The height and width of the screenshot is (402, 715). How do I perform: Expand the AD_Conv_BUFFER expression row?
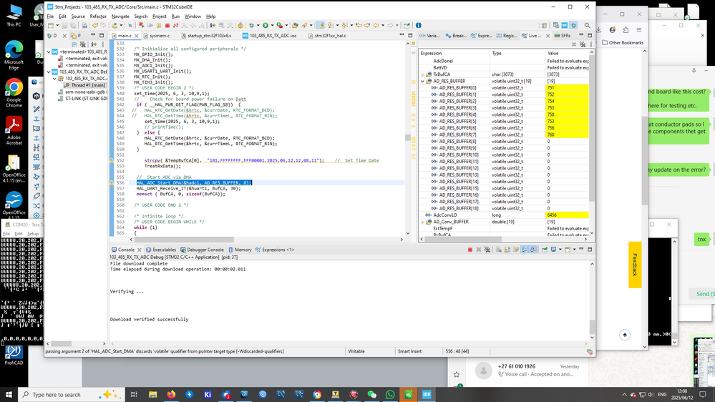click(x=423, y=222)
